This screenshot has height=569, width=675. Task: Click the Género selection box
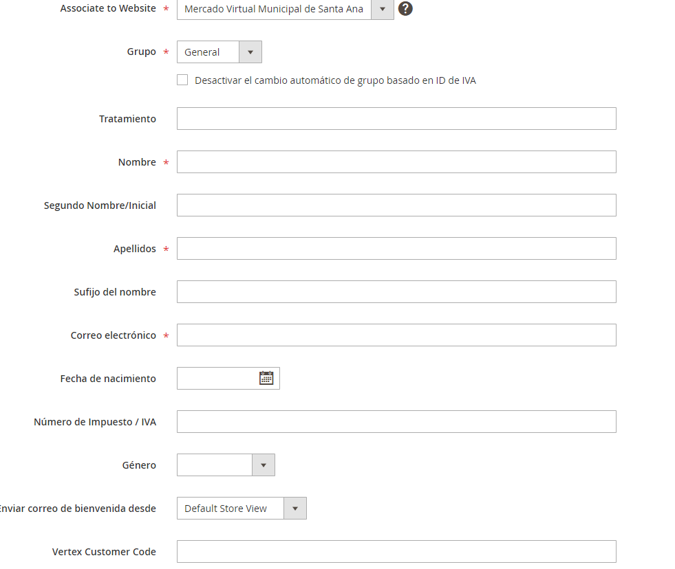[213, 465]
